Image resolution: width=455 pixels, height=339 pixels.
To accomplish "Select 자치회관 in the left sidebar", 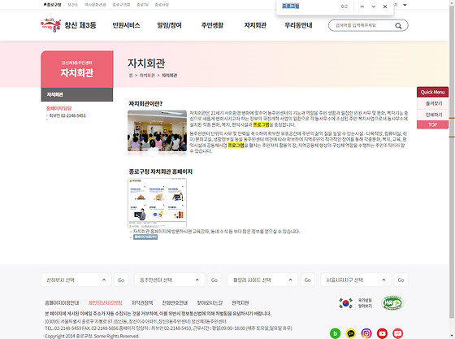I will point(77,94).
